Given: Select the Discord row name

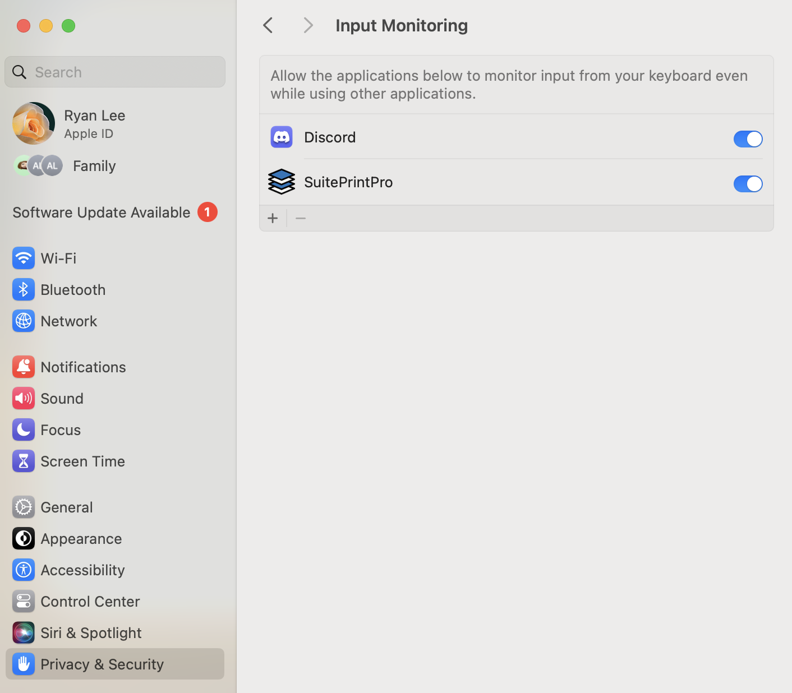Looking at the screenshot, I should point(330,137).
